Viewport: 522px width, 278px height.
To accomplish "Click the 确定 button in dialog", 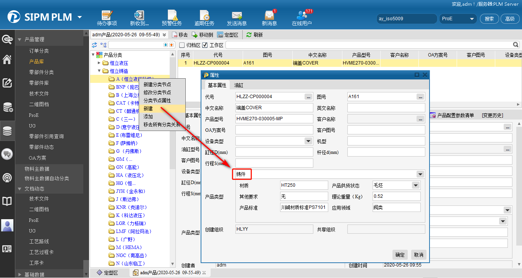I will coord(400,255).
